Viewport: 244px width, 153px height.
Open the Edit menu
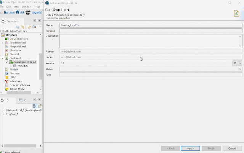(8, 7)
